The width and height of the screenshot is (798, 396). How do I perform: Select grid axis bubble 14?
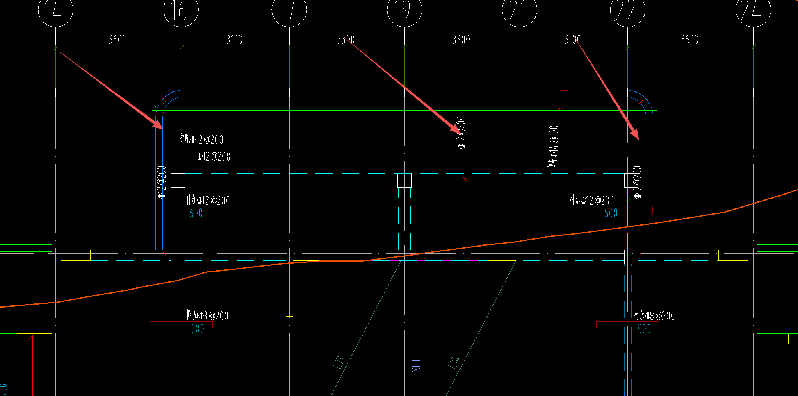pyautogui.click(x=55, y=10)
